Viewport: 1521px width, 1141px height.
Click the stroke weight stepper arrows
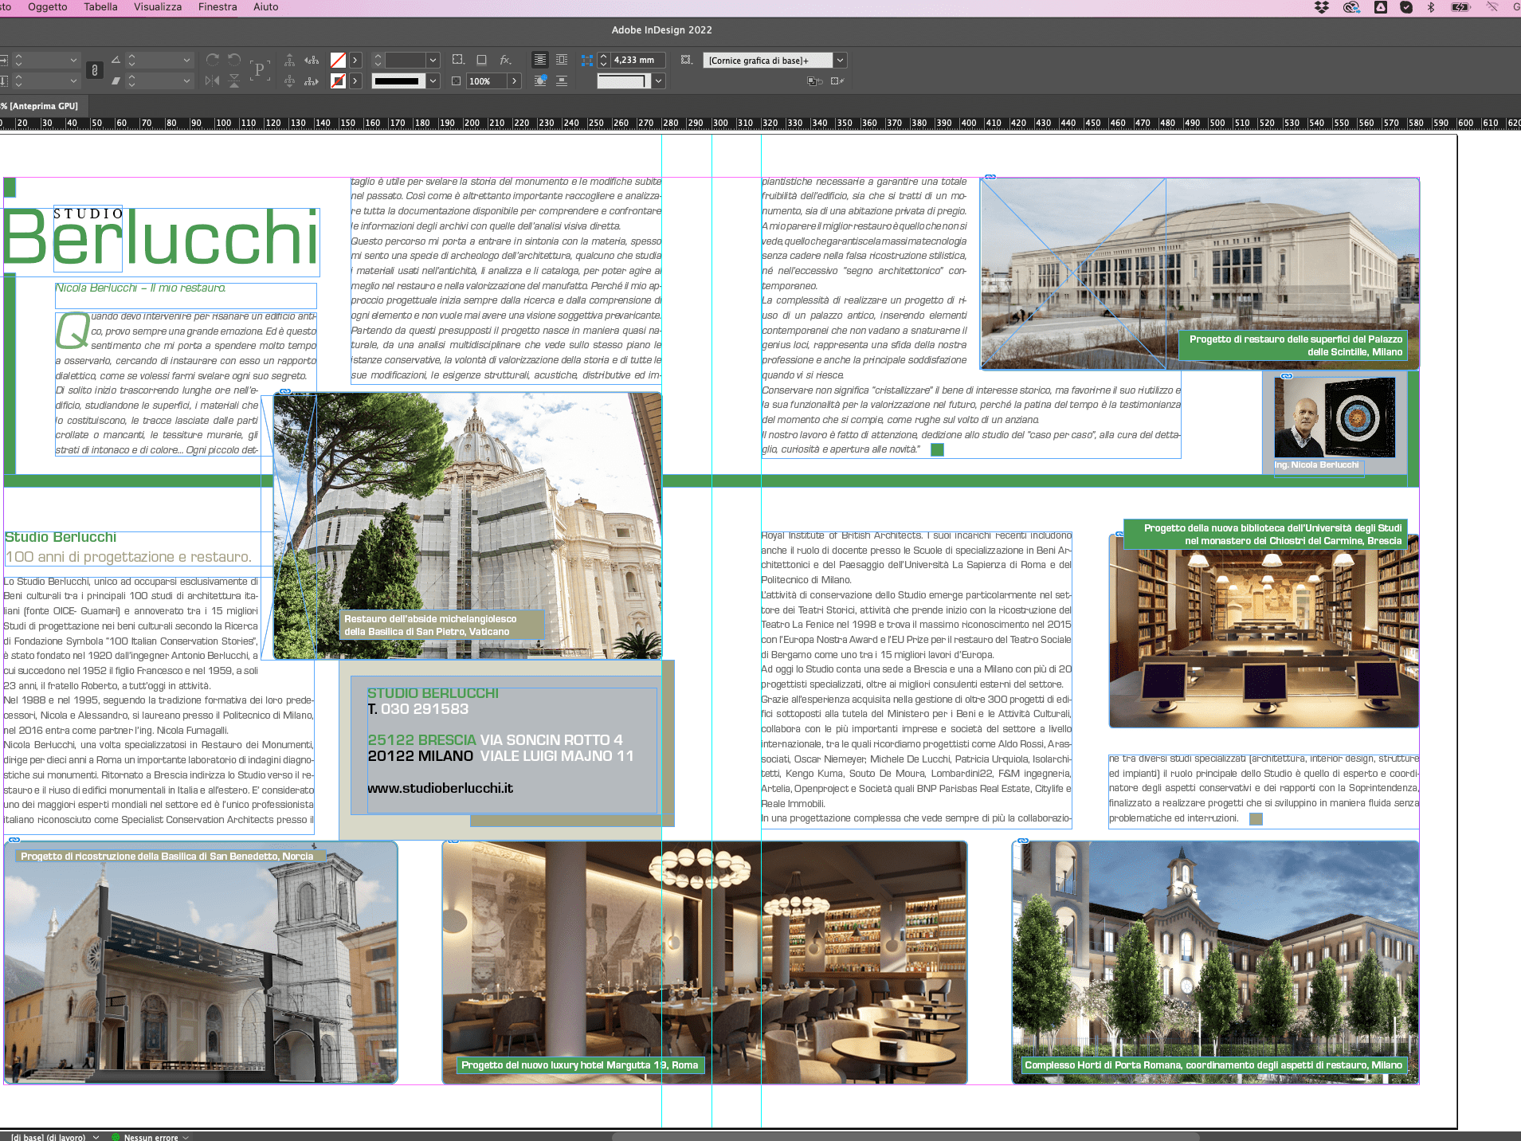coord(378,60)
